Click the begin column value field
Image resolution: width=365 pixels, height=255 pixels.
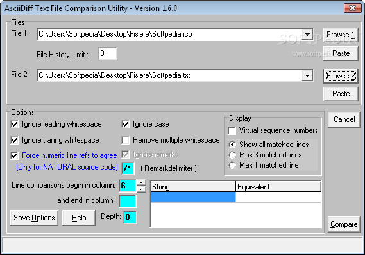pyautogui.click(x=128, y=186)
